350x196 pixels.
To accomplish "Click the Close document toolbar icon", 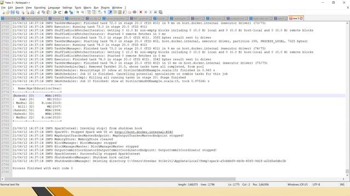I will (x=23, y=12).
